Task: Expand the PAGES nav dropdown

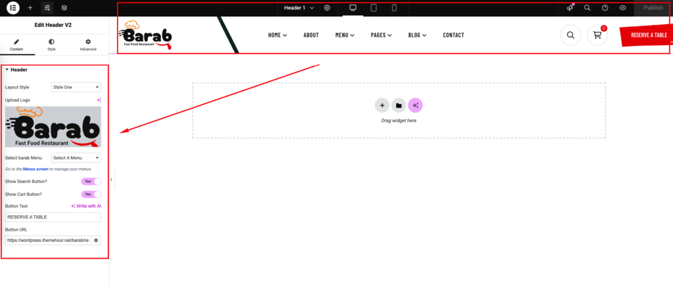Action: pos(381,35)
